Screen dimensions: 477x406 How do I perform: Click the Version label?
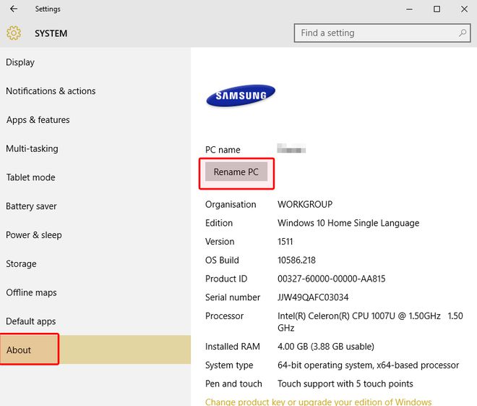tap(220, 242)
